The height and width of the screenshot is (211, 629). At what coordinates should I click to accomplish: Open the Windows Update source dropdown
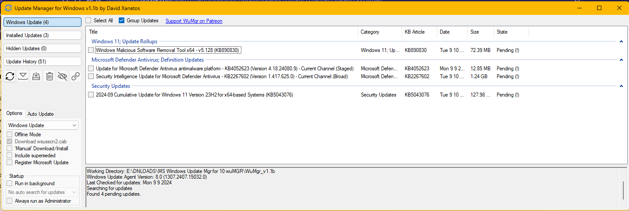click(x=42, y=125)
